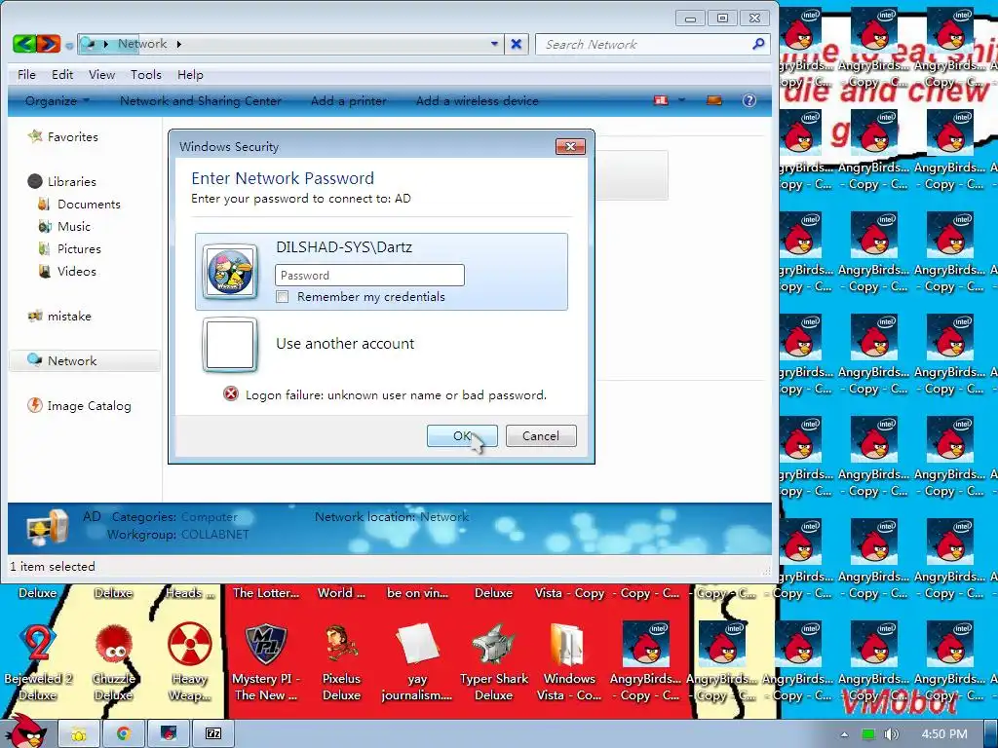
Task: Click the Angry Birds Start button
Action: point(25,731)
